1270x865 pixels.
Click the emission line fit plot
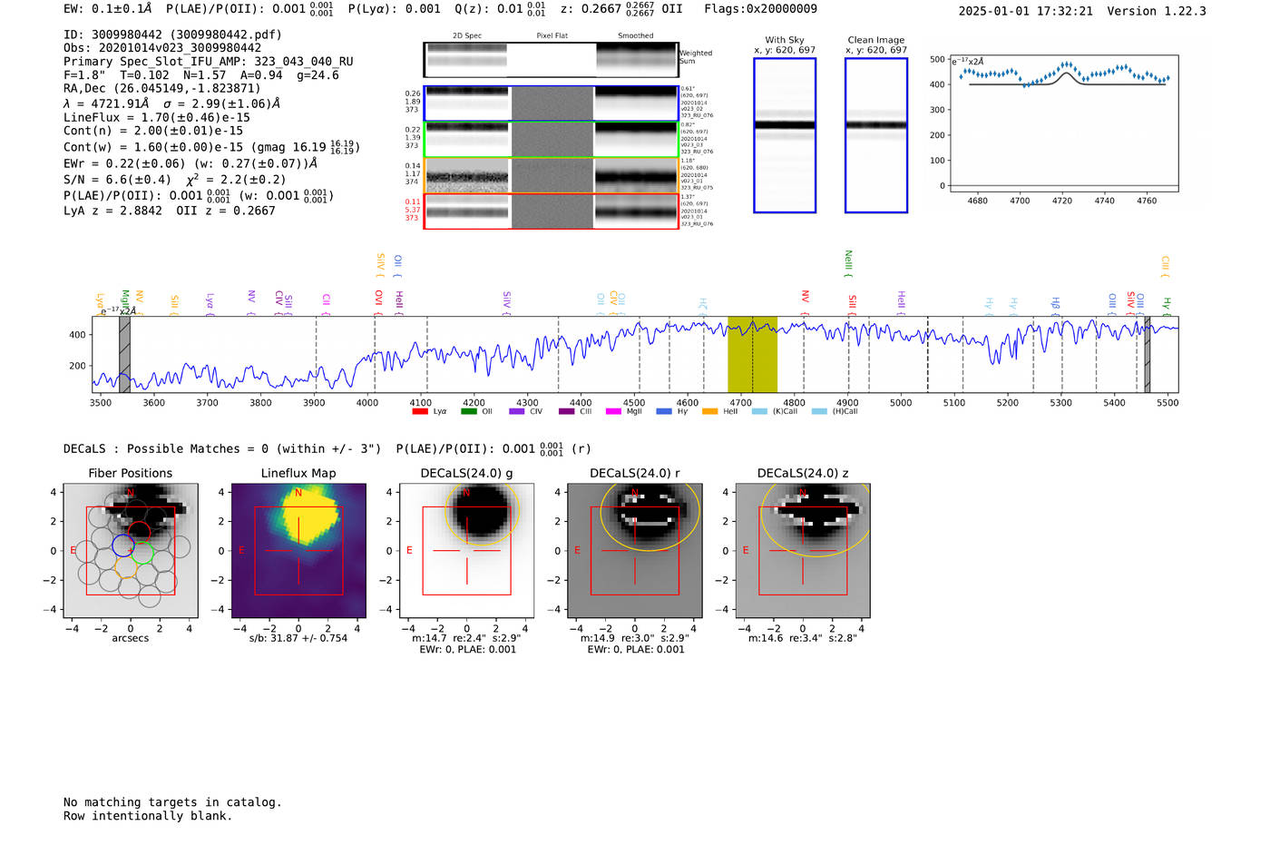pos(1063,123)
